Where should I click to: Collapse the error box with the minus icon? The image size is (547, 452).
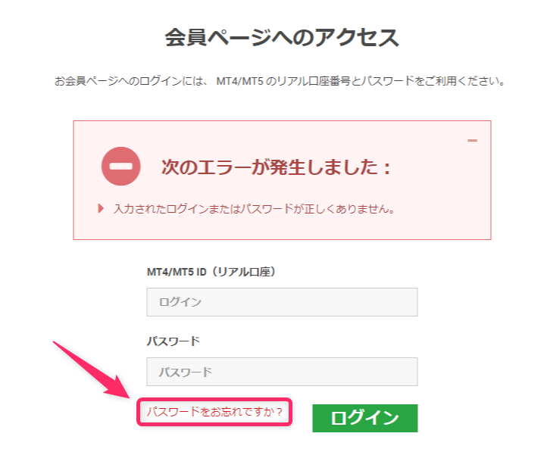pos(472,140)
